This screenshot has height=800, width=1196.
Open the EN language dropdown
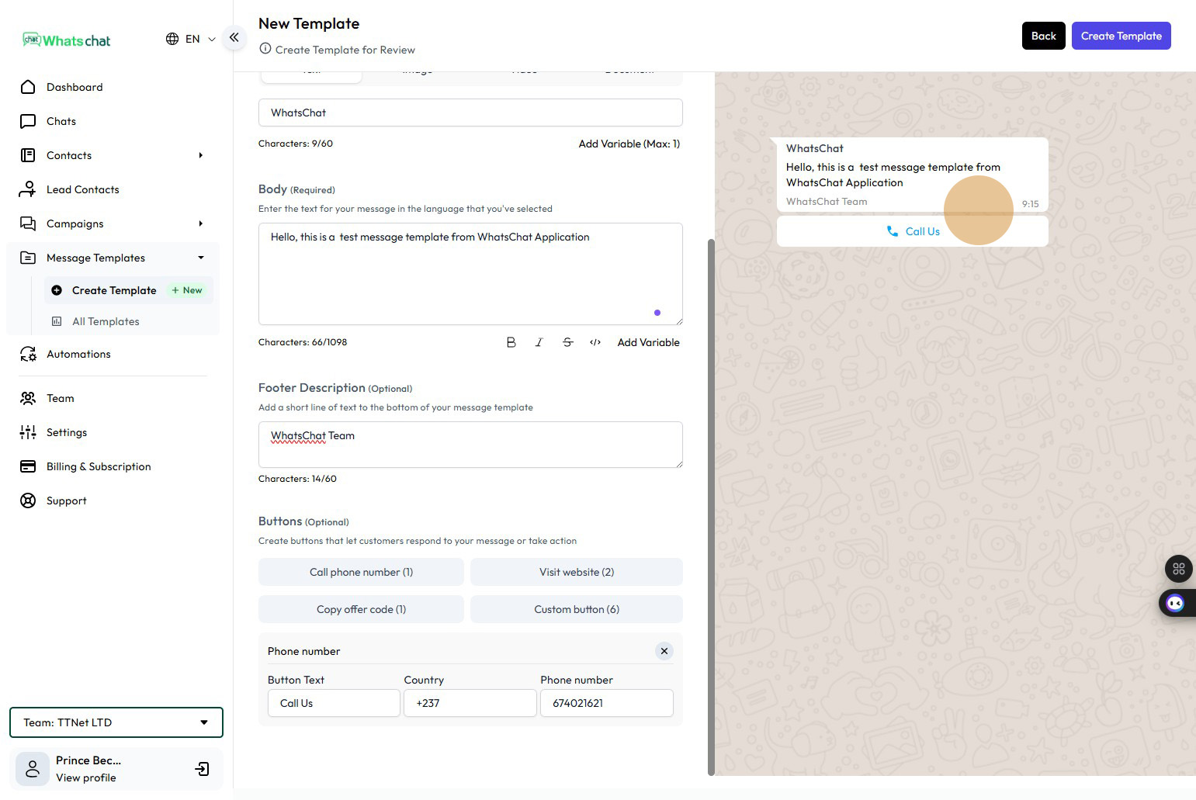coord(191,39)
